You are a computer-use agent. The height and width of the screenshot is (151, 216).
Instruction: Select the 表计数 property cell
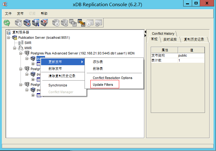[165, 60]
